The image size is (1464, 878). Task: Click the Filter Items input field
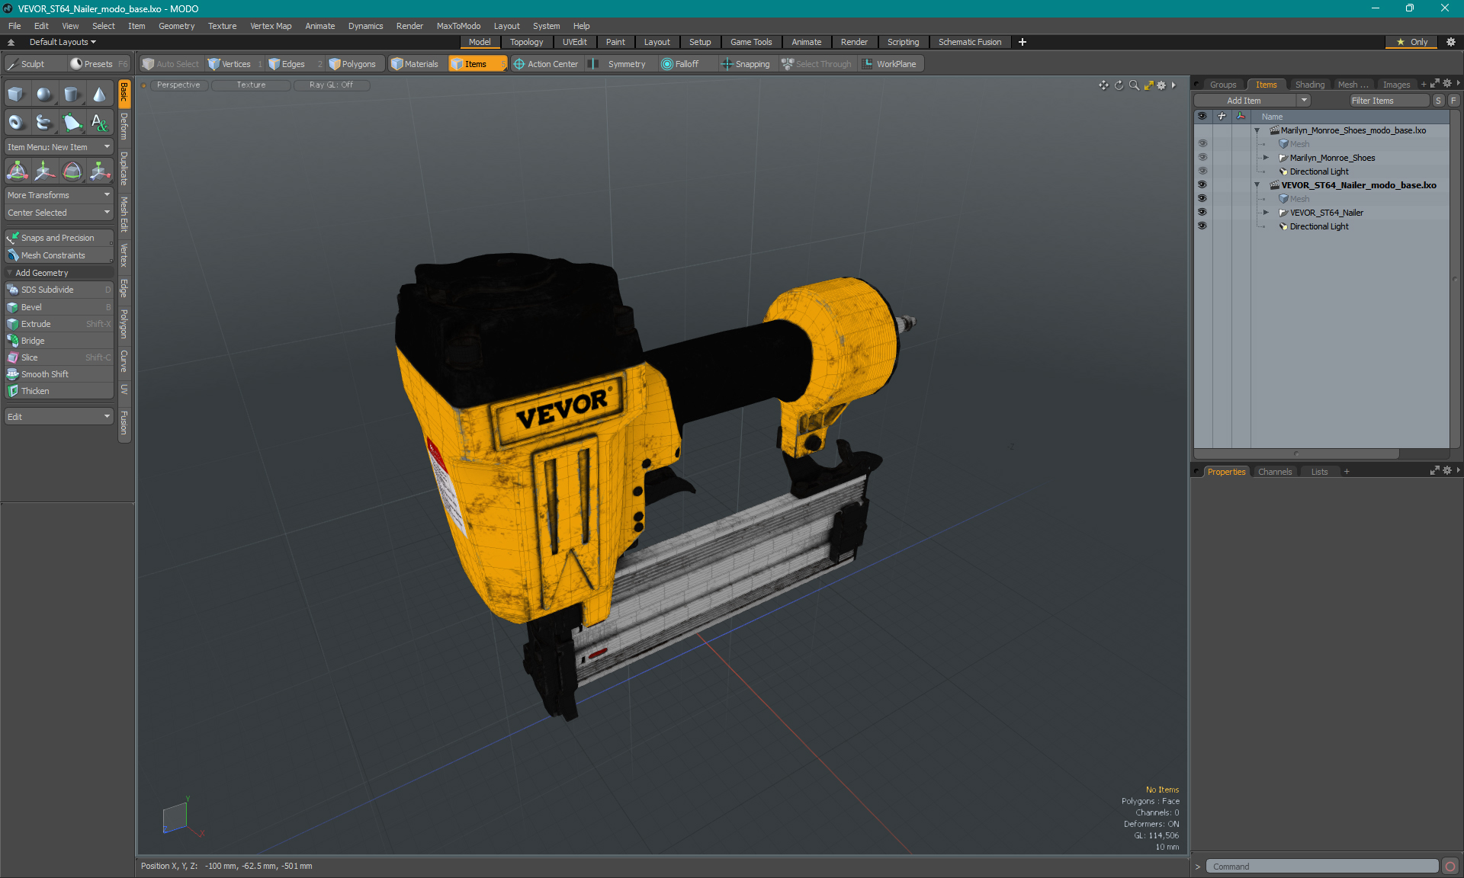[1389, 101]
